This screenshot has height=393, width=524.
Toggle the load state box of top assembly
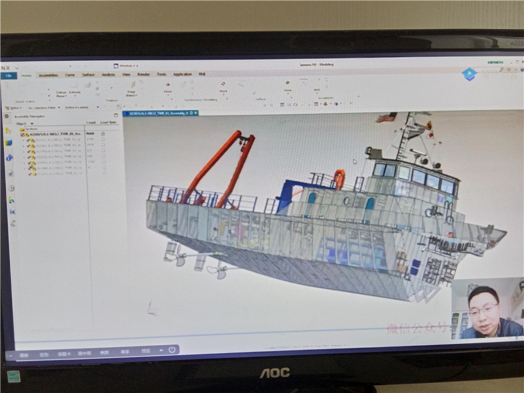pos(103,134)
